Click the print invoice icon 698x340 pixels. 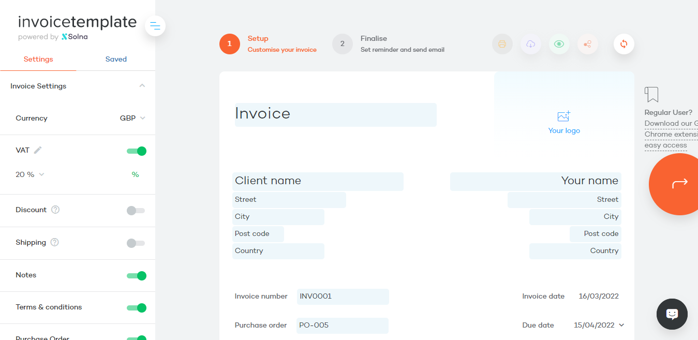click(502, 44)
